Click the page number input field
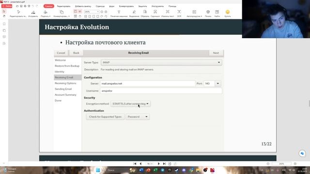Screen dimensions: 310x174 point(150,164)
